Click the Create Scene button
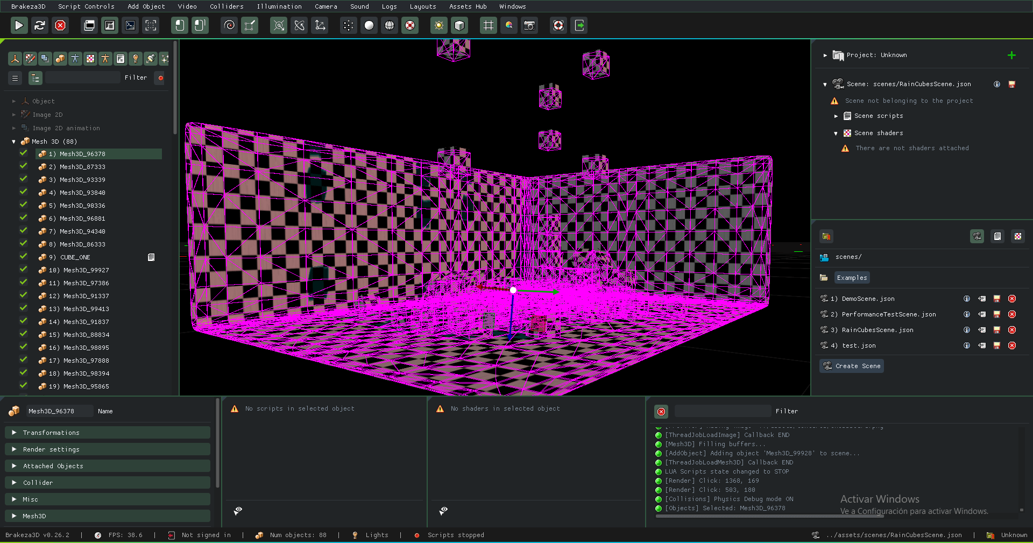This screenshot has height=543, width=1033. (852, 366)
